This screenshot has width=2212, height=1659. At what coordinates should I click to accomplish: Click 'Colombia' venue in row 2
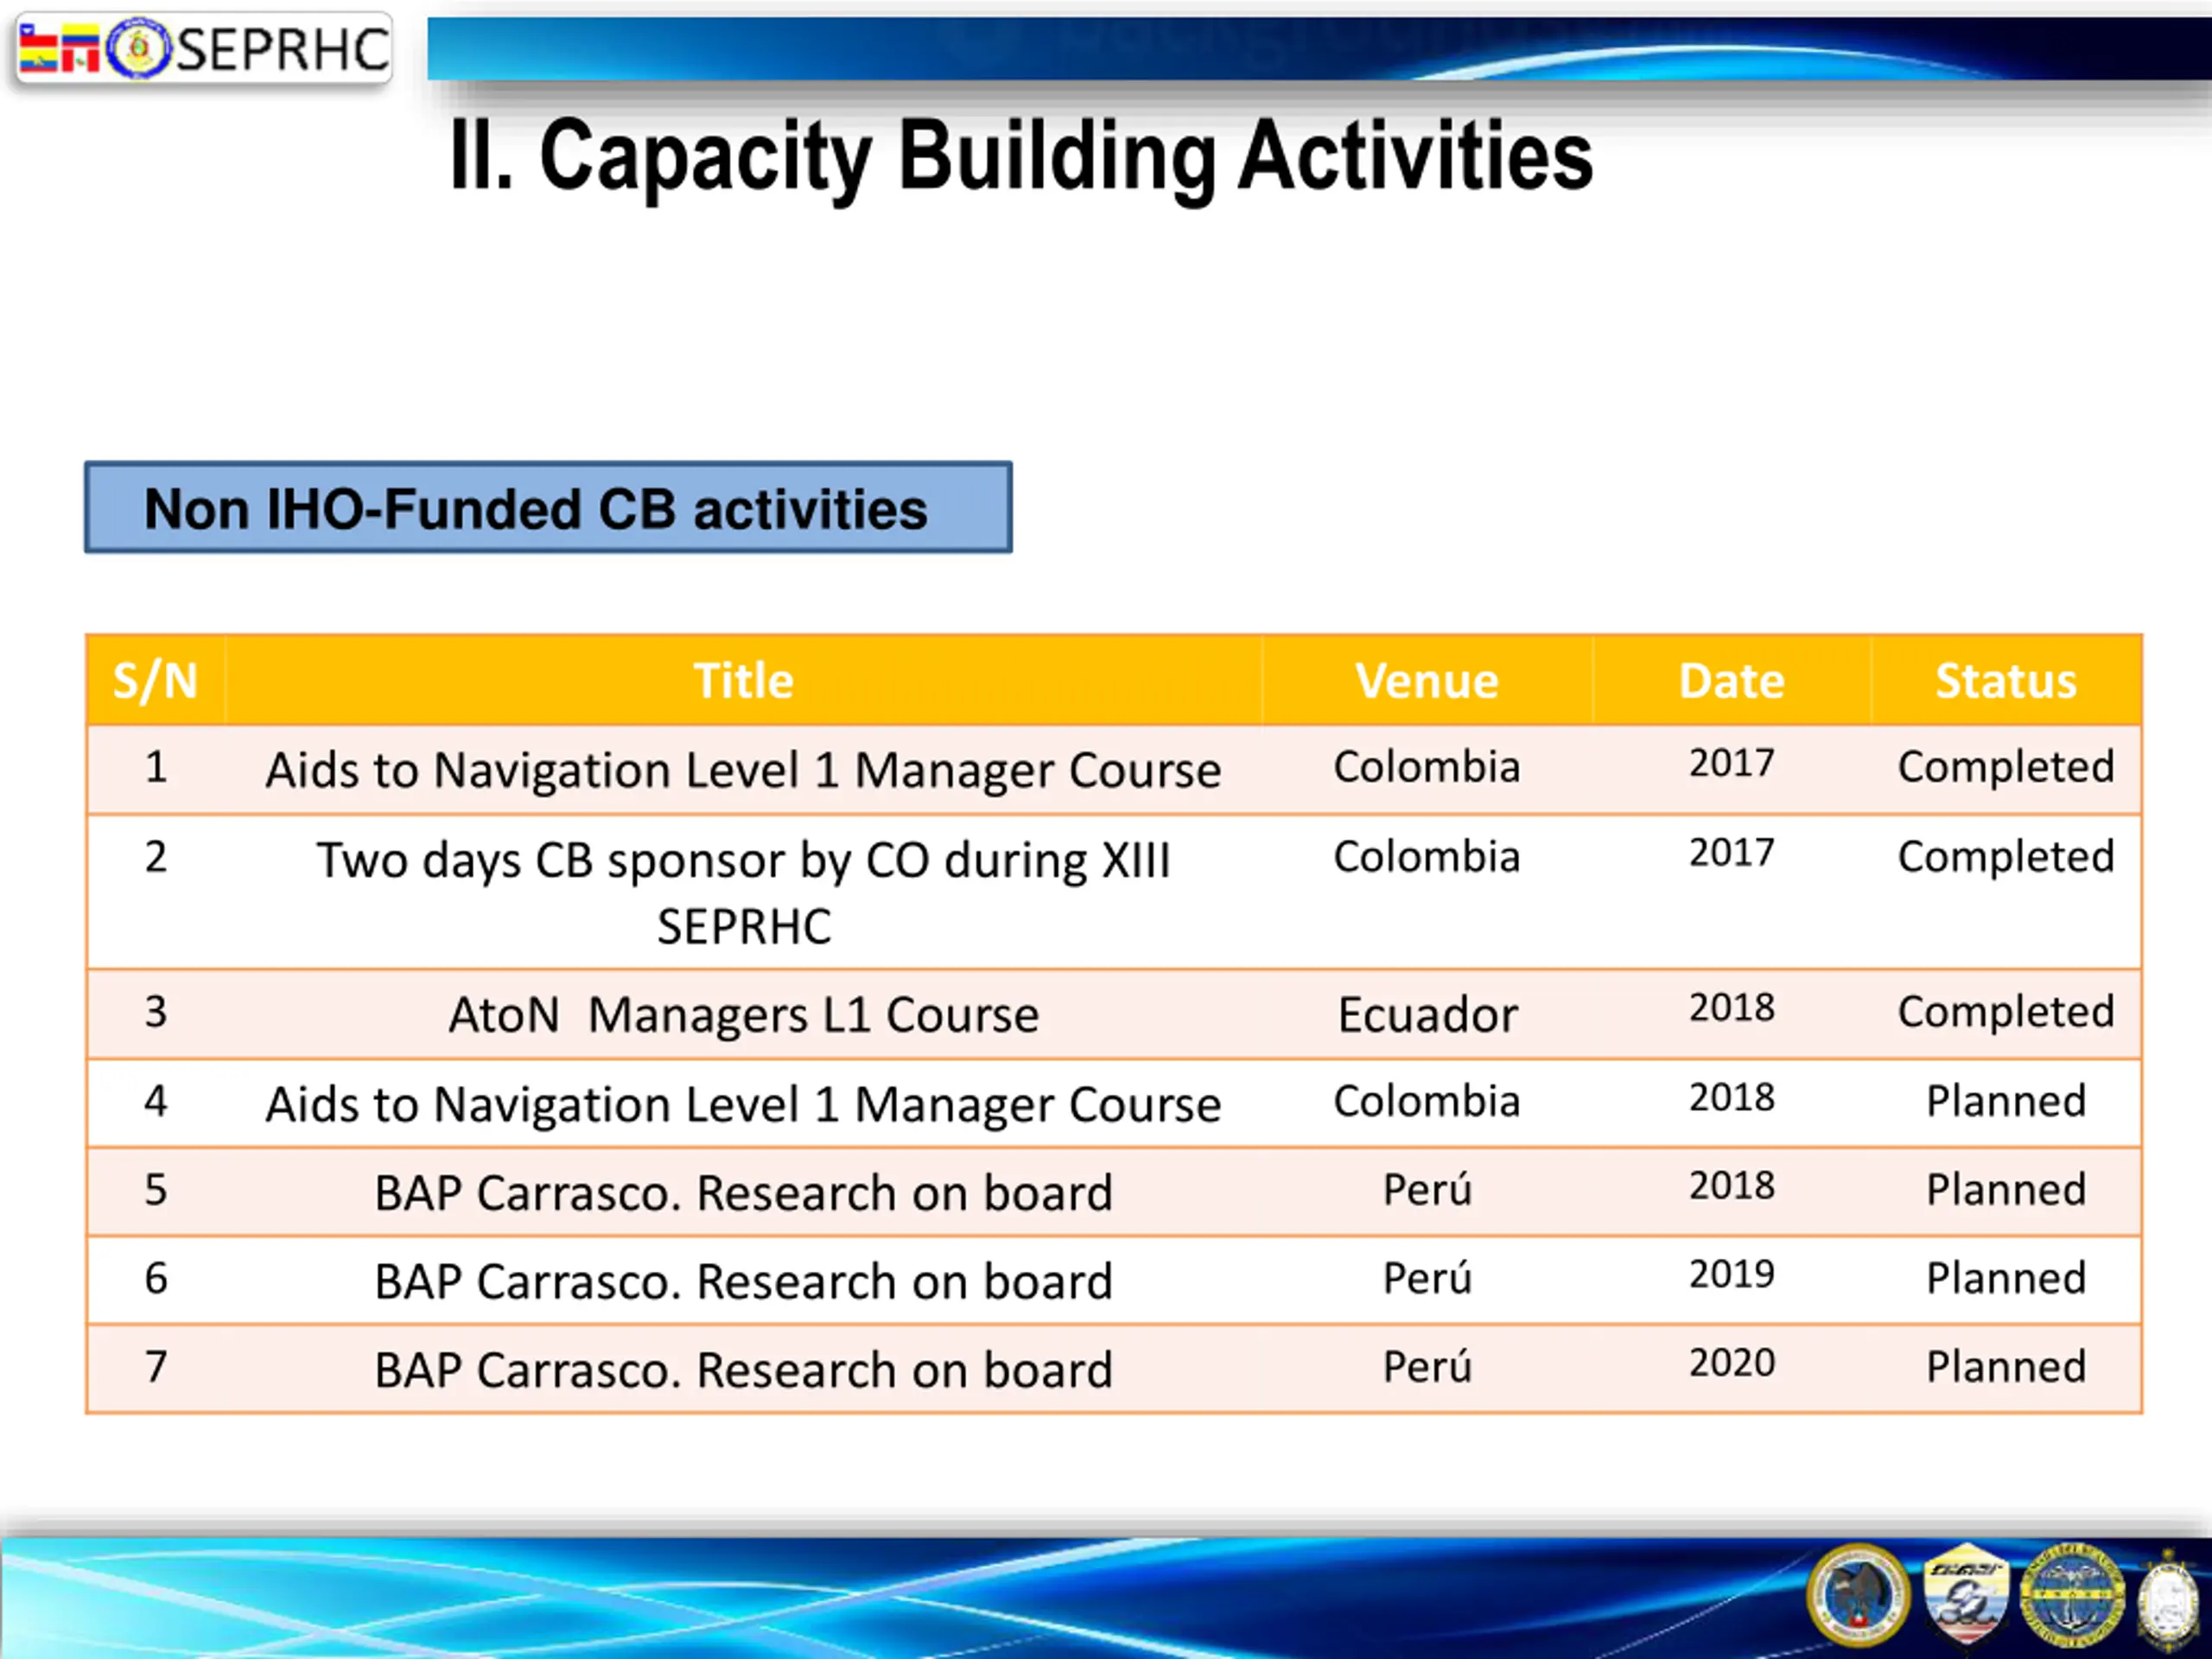[1427, 857]
